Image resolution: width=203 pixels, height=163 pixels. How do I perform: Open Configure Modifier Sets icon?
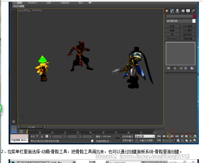click(192, 68)
